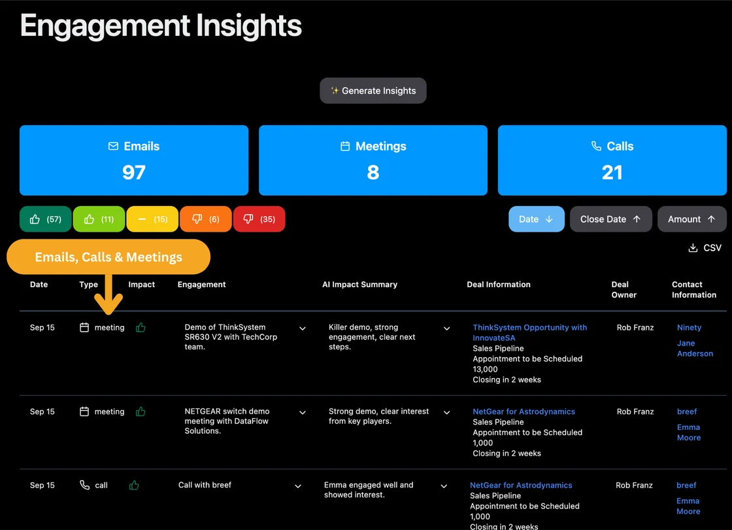Click the meeting icon on the ThinkSystem demo row

pyautogui.click(x=83, y=327)
